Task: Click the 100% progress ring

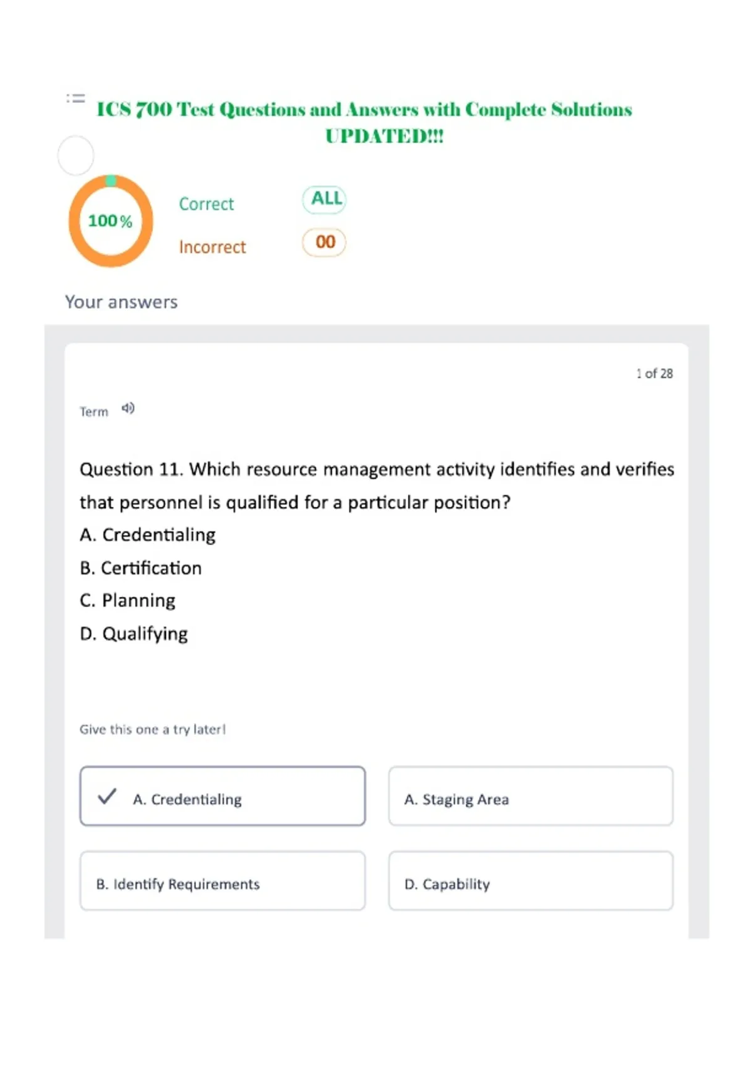Action: click(x=111, y=221)
